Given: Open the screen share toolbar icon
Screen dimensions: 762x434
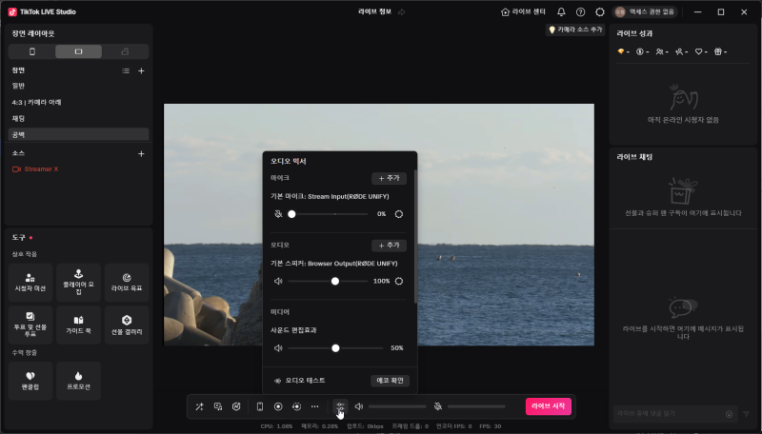Looking at the screenshot, I should (x=218, y=406).
